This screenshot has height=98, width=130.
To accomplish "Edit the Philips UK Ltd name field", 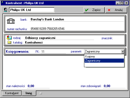I will [x=32, y=10].
